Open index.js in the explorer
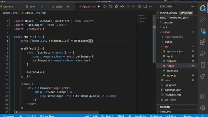This screenshot has width=208, height=117. click(176, 75)
